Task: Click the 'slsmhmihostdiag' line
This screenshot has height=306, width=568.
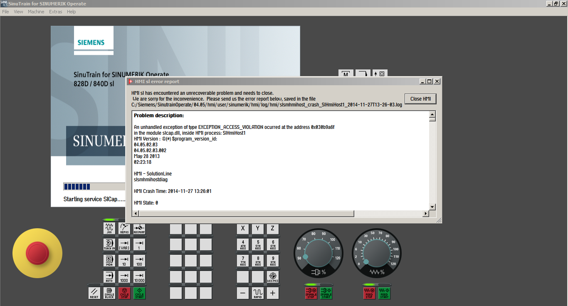Action: click(x=151, y=180)
